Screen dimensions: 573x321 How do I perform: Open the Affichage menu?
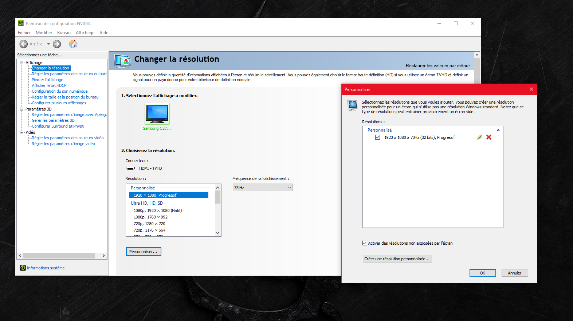[85, 33]
